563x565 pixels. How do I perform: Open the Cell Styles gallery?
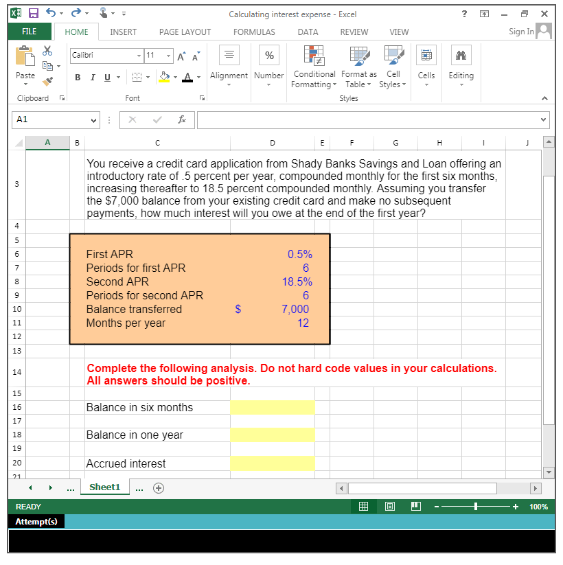click(x=393, y=66)
